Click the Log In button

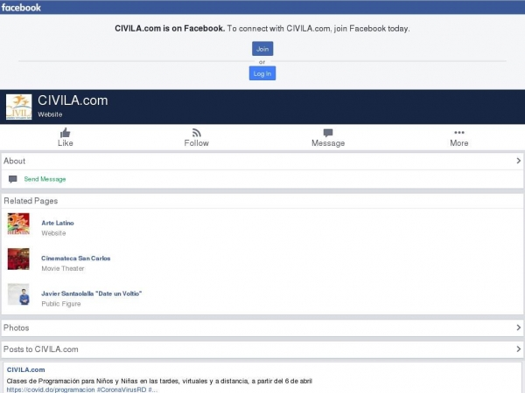pos(262,73)
